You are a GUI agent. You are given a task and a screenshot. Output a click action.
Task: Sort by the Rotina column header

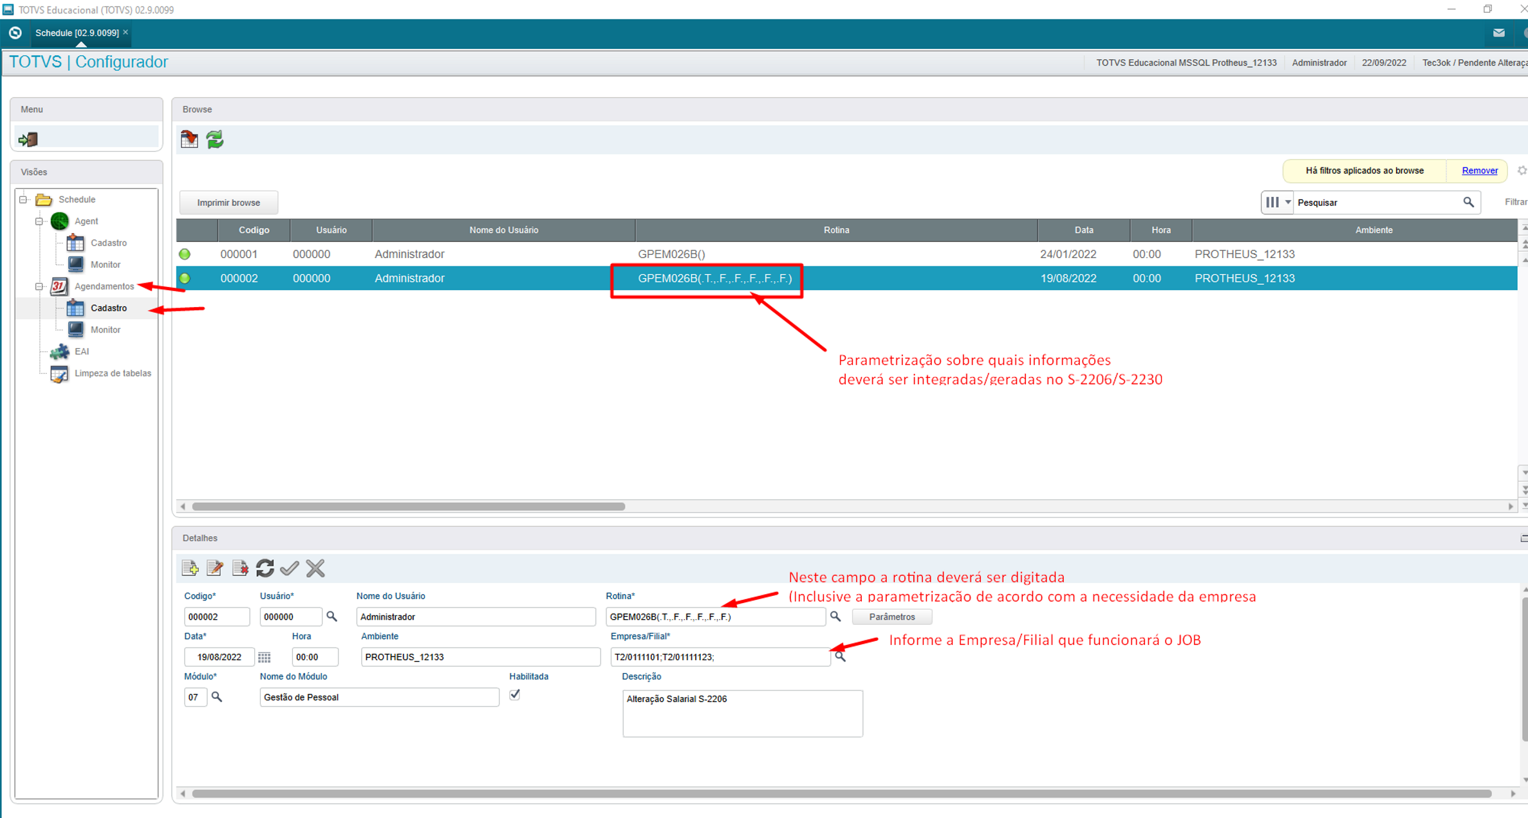pyautogui.click(x=836, y=230)
